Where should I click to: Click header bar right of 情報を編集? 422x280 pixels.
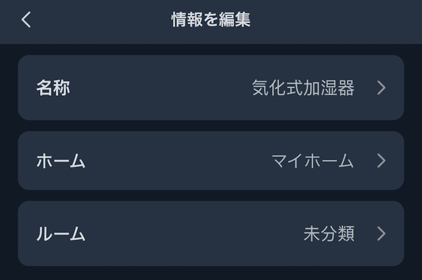coord(335,20)
